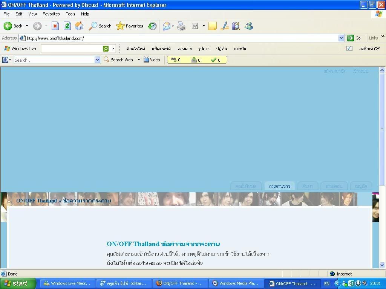Open the Edit menu
The height and width of the screenshot is (289, 386).
(19, 14)
